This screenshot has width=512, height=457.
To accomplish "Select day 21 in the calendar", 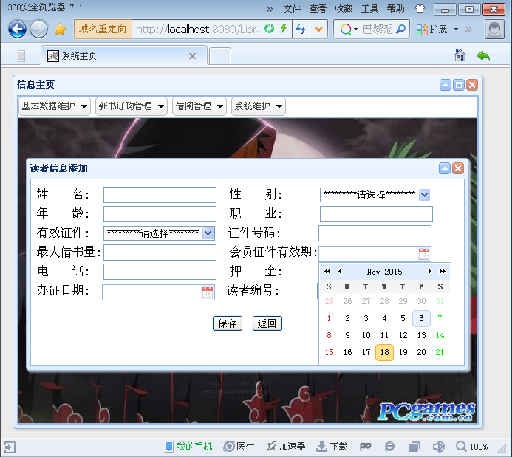I will [x=440, y=352].
